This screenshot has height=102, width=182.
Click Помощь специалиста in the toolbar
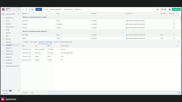56,9
